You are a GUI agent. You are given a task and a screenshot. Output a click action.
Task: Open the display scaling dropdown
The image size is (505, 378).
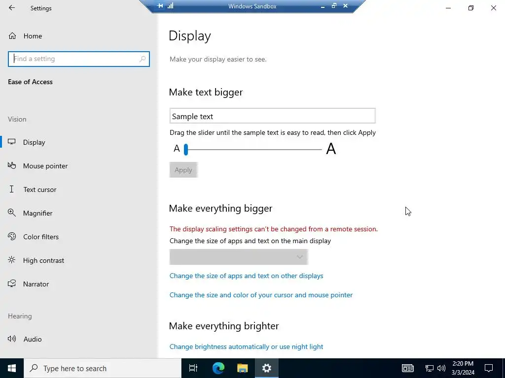239,257
